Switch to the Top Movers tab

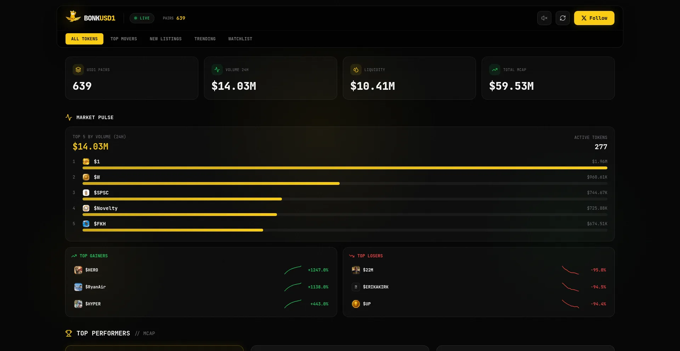(124, 39)
